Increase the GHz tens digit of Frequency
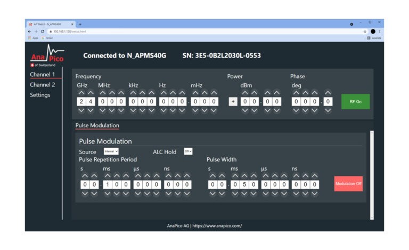 (81, 93)
